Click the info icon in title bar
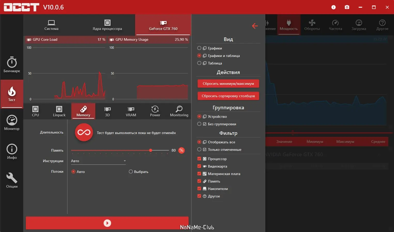 pos(334,7)
